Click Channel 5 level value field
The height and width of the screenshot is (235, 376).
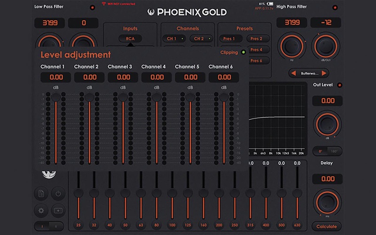tap(190, 77)
